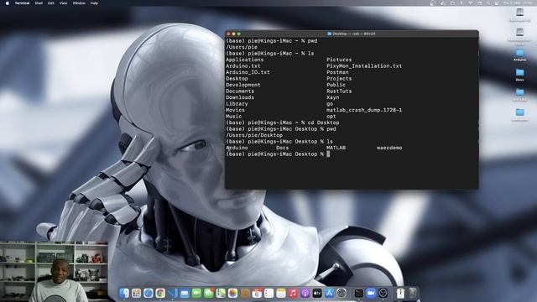
Task: Open the Trash in the dock
Action: (413, 293)
